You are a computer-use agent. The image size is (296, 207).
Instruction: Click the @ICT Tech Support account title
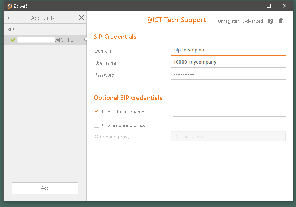pyautogui.click(x=176, y=20)
